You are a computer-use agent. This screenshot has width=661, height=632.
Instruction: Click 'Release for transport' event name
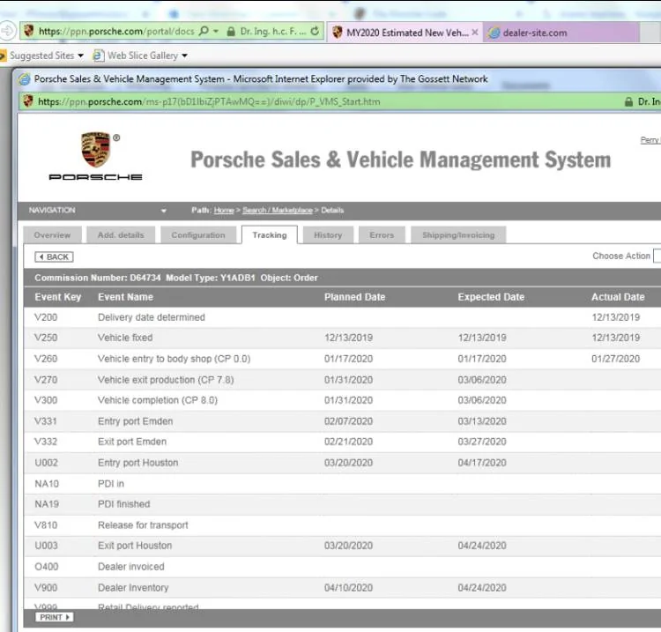pyautogui.click(x=143, y=525)
